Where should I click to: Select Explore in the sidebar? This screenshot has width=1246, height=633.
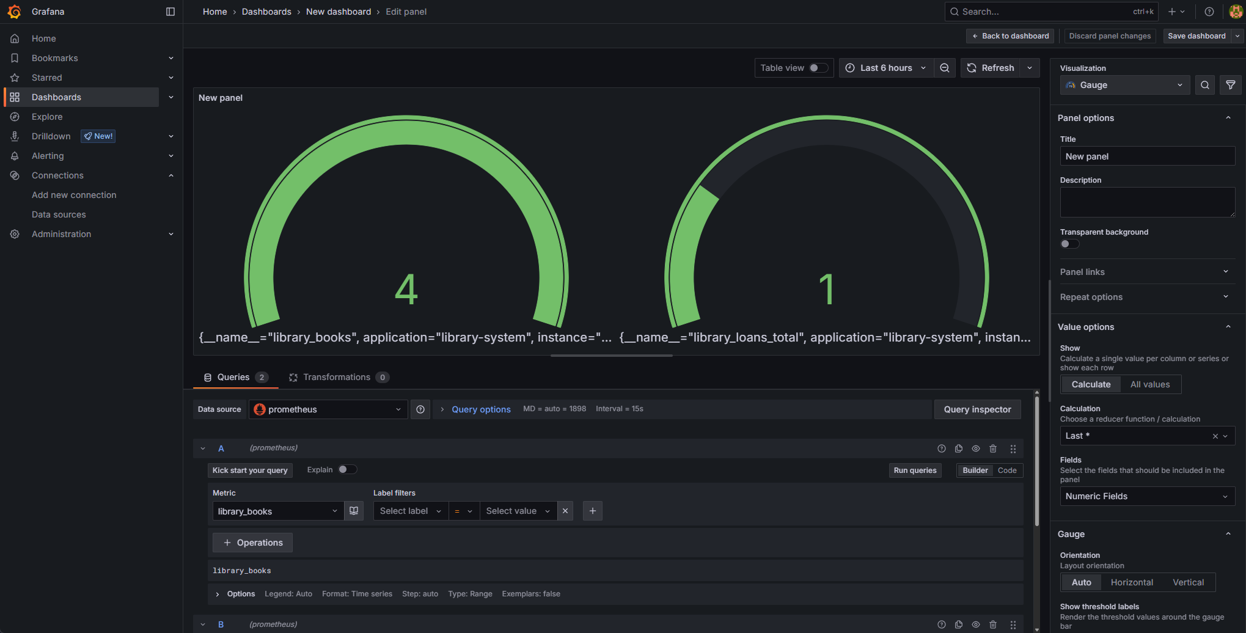[47, 117]
